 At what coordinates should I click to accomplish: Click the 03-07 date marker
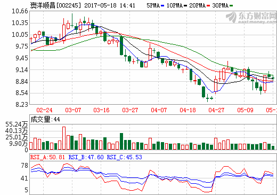click(x=73, y=110)
